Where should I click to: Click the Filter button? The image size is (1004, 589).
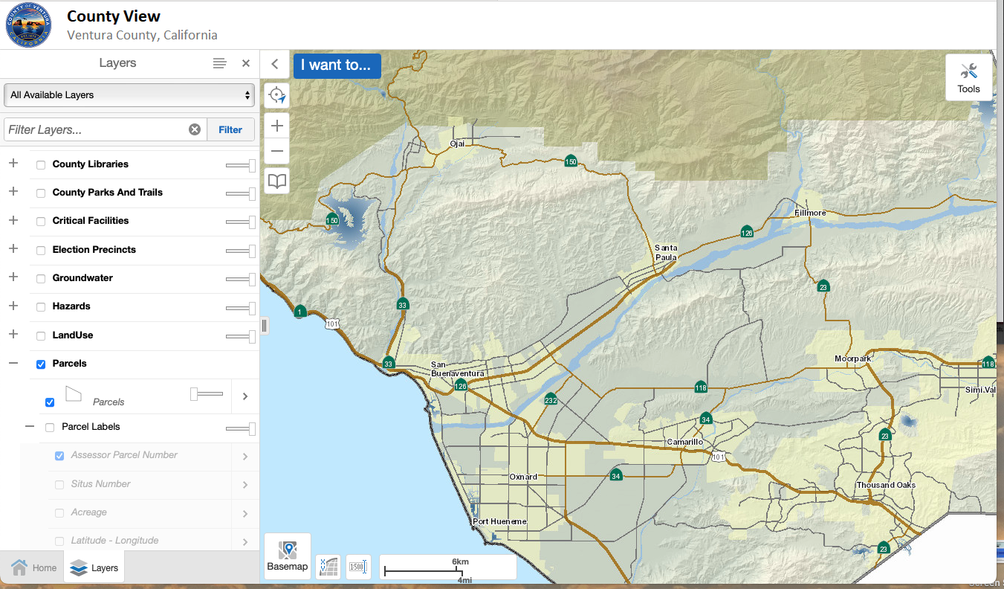click(x=230, y=129)
